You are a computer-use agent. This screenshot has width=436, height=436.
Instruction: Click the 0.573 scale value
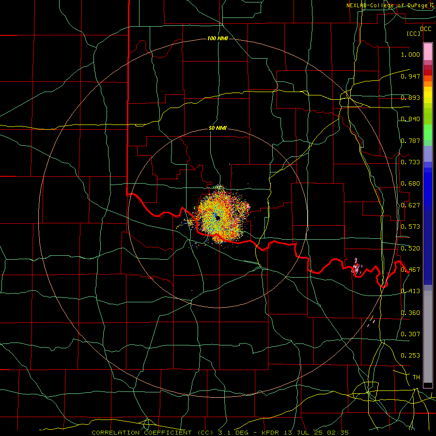pos(410,226)
